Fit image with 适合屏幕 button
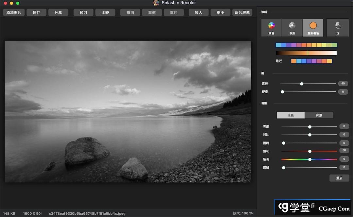 242,12
